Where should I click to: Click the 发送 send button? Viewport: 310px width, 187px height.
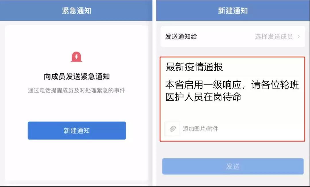(233, 166)
